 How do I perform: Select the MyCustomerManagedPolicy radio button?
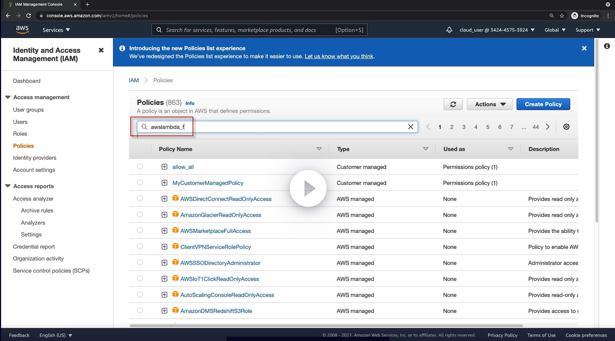tap(140, 183)
